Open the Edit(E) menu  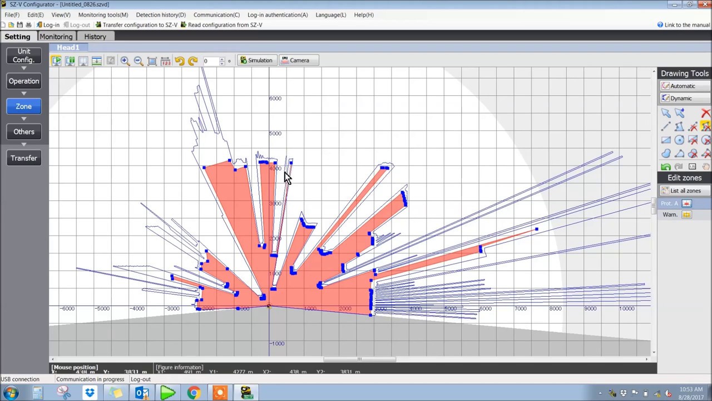click(x=35, y=15)
